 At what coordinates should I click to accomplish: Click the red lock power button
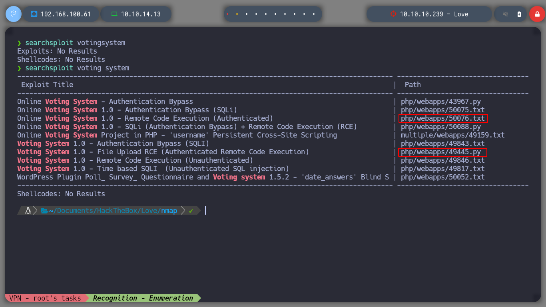coord(537,14)
